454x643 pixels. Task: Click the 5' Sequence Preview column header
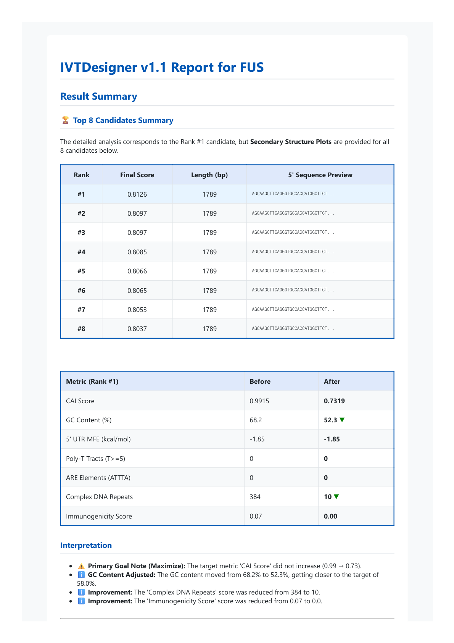point(320,175)
